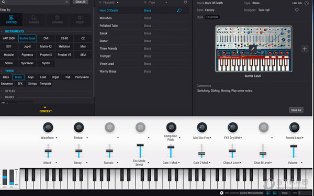Sort the preset list by Featured
The width and height of the screenshot is (314, 196).
click(109, 3)
